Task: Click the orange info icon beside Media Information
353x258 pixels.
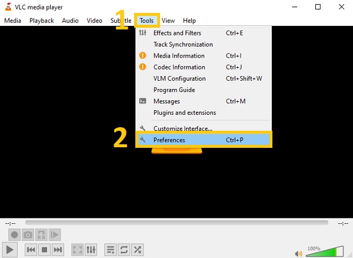Action: click(x=142, y=55)
